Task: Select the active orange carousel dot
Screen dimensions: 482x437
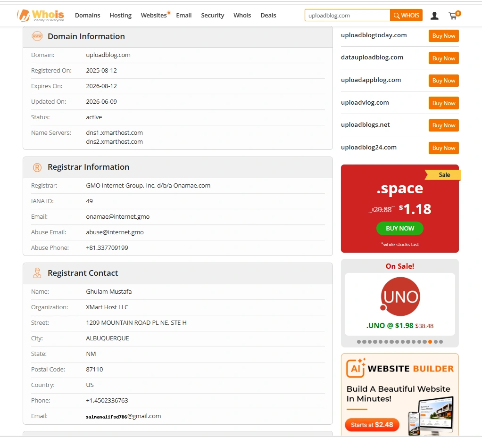Action: point(430,342)
